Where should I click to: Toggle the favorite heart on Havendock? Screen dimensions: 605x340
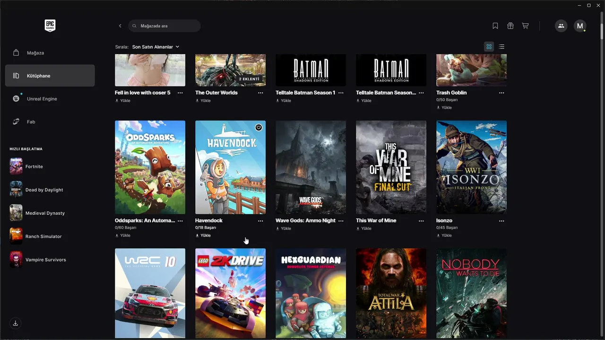tap(259, 127)
